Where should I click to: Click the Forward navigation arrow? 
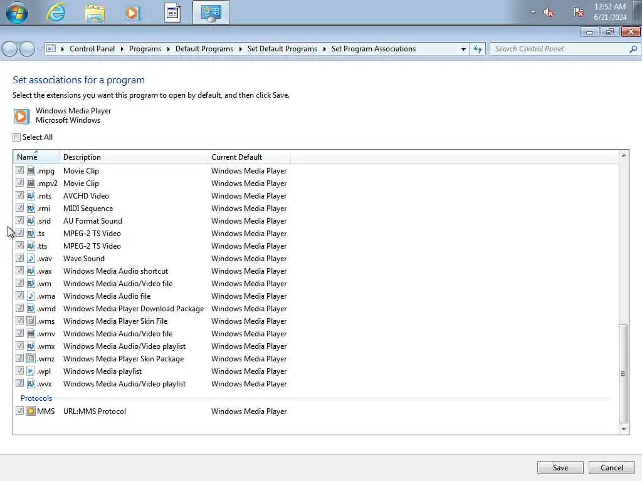(27, 49)
